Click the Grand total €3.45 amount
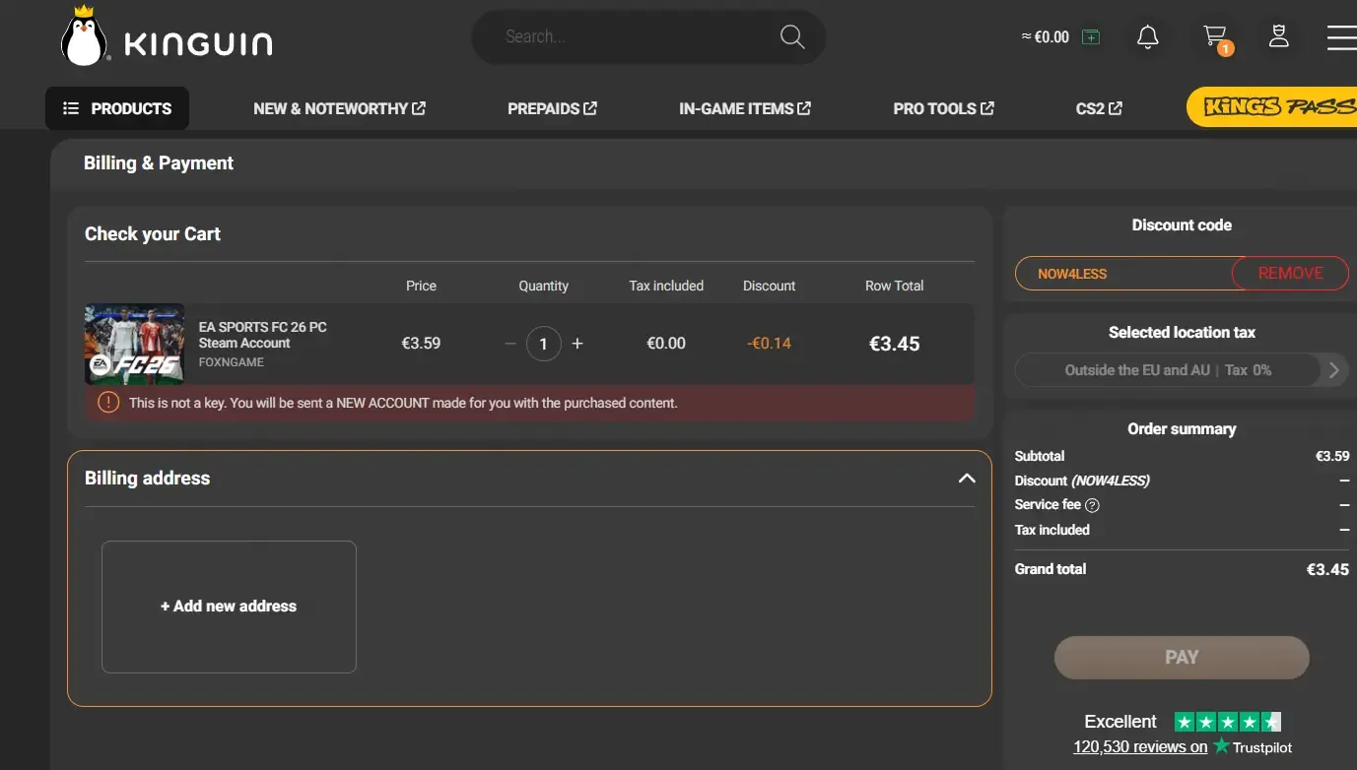The image size is (1357, 770). point(1327,569)
